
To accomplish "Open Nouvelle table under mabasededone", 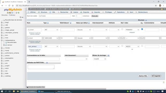I will click(12, 42).
